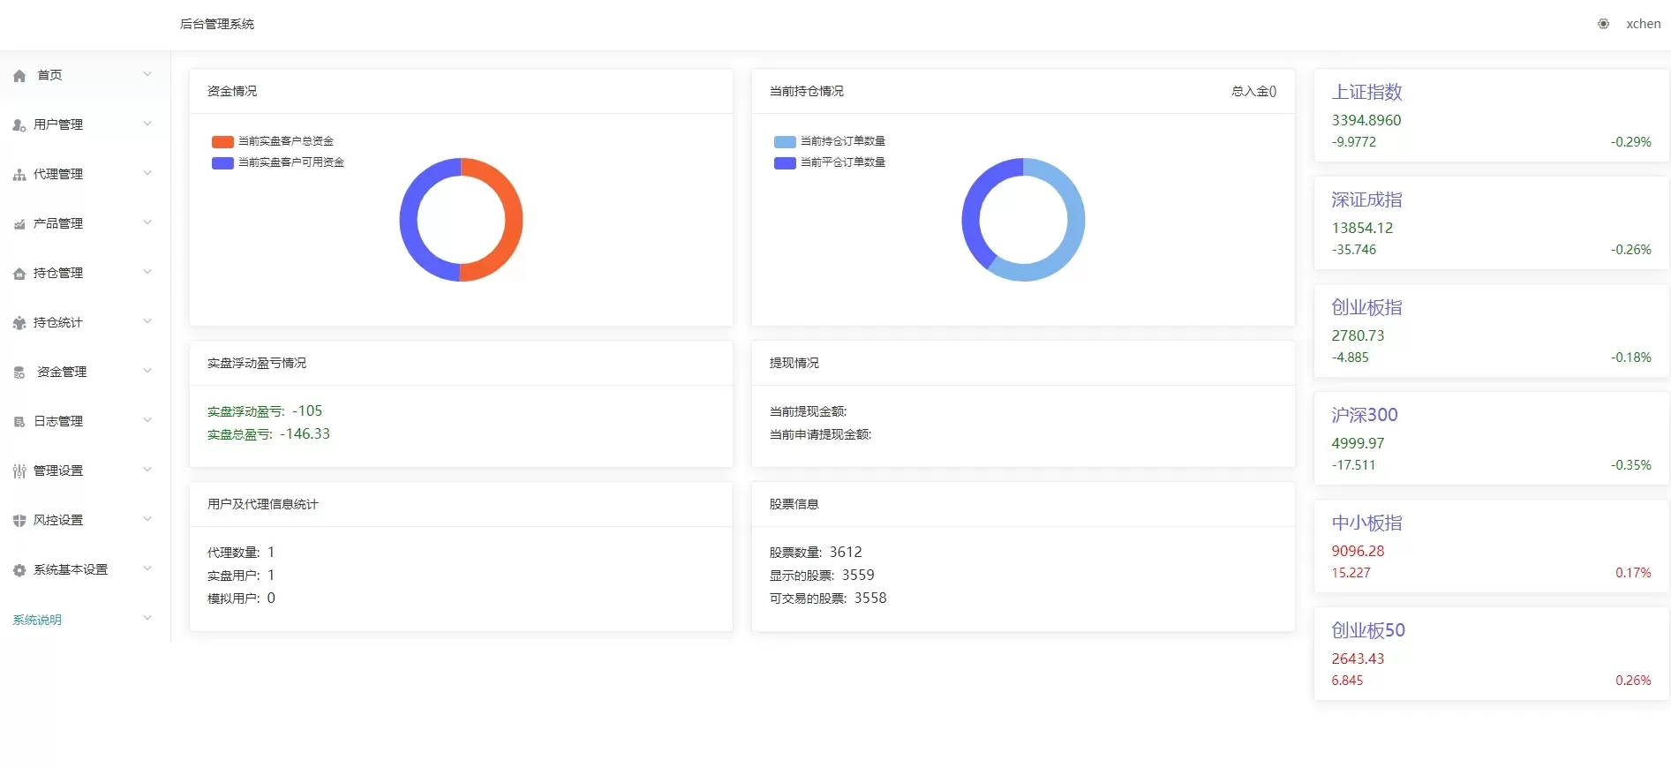Click the hierarchy icon beside 代理管理
This screenshot has width=1671, height=768.
tap(19, 175)
